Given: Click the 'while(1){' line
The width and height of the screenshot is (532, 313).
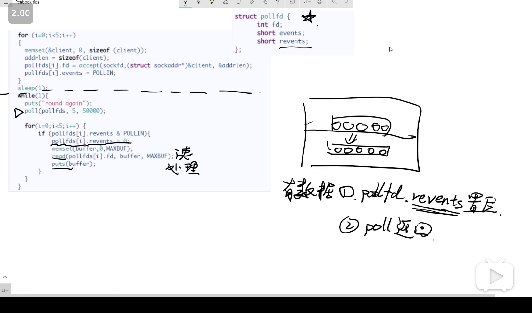Looking at the screenshot, I should (33, 96).
